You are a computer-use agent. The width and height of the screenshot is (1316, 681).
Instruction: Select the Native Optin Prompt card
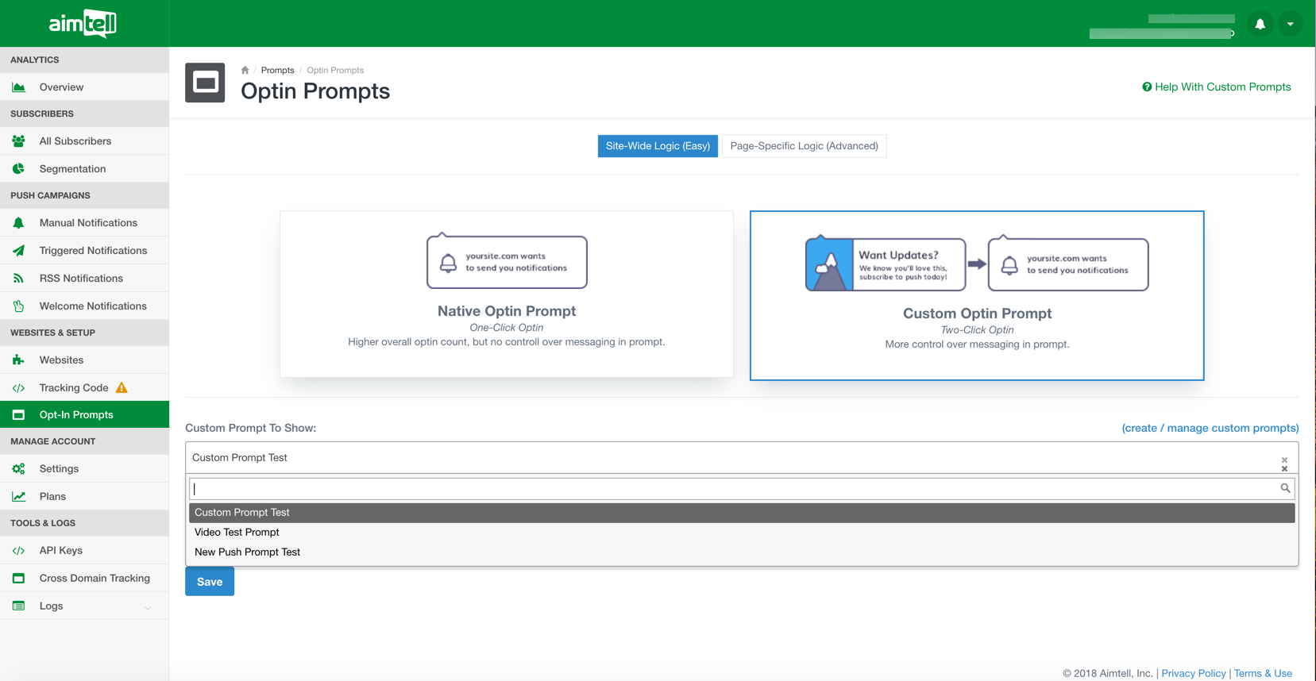pyautogui.click(x=507, y=294)
